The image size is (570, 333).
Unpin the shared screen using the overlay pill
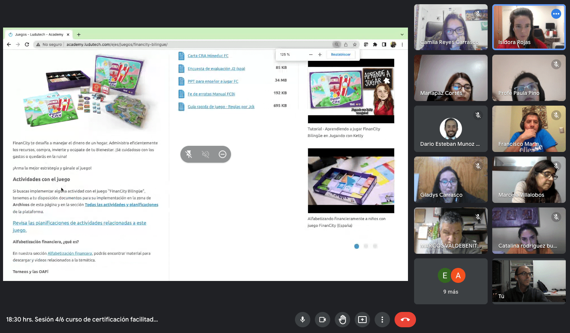click(x=189, y=154)
